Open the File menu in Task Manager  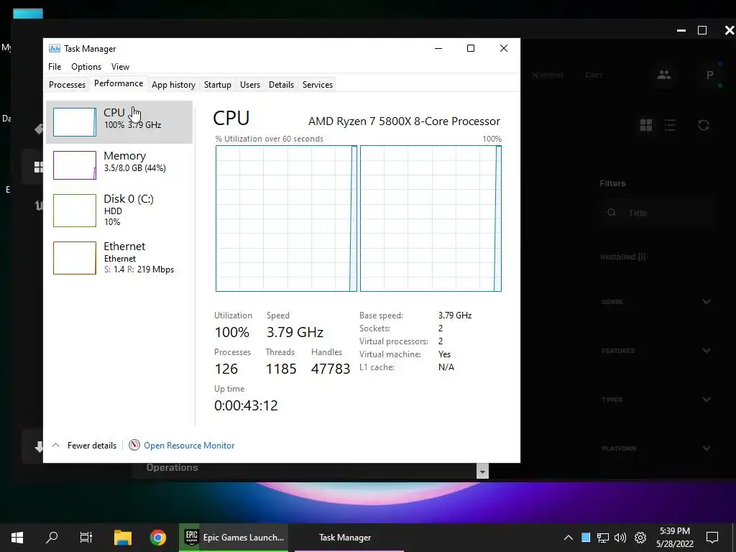click(55, 67)
